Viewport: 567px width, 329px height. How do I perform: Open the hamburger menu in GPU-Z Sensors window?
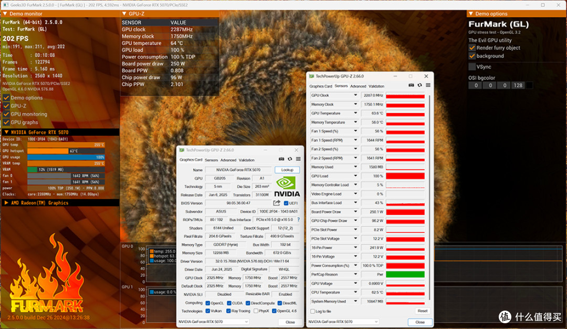(x=428, y=85)
